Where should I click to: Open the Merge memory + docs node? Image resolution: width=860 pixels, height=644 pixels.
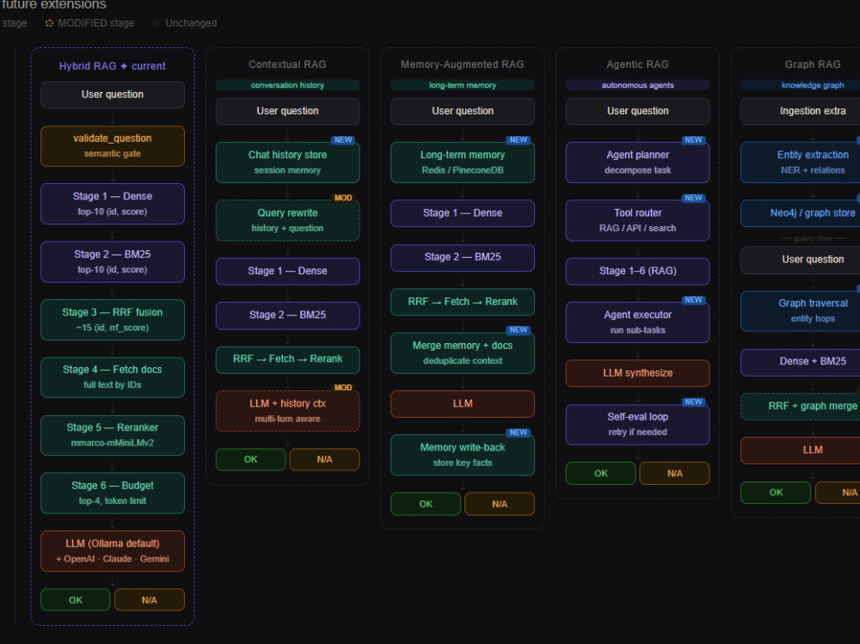(x=463, y=353)
